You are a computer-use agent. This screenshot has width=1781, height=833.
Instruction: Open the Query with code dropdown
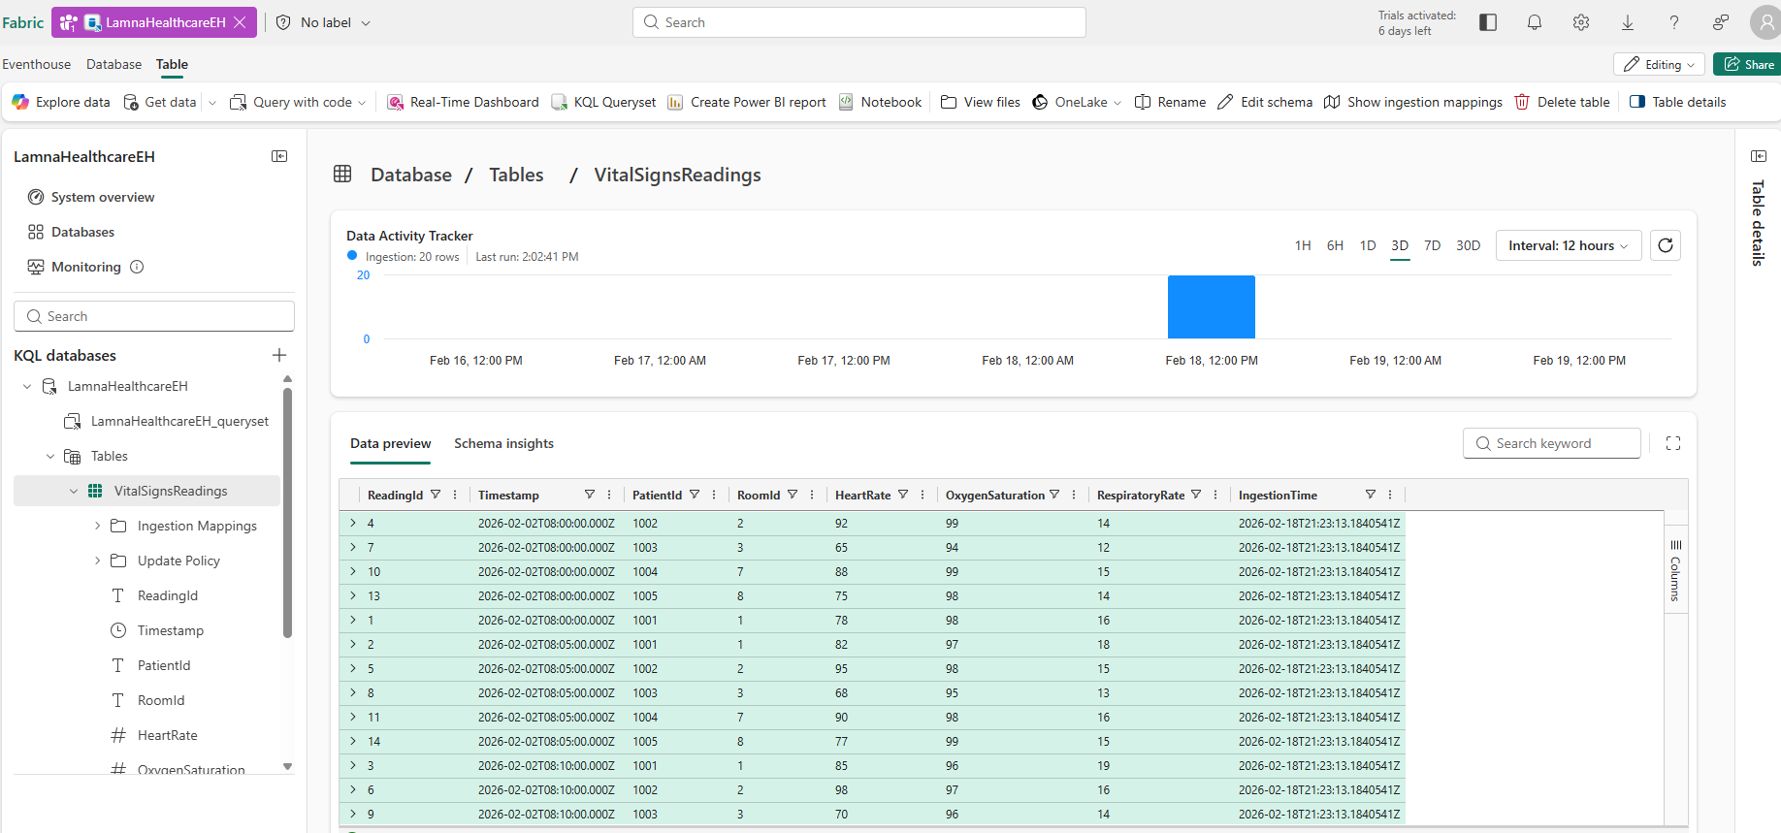(x=299, y=102)
